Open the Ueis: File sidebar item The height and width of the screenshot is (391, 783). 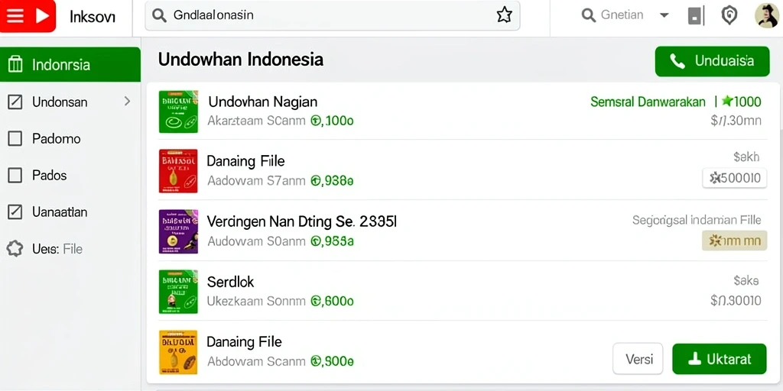click(x=57, y=249)
